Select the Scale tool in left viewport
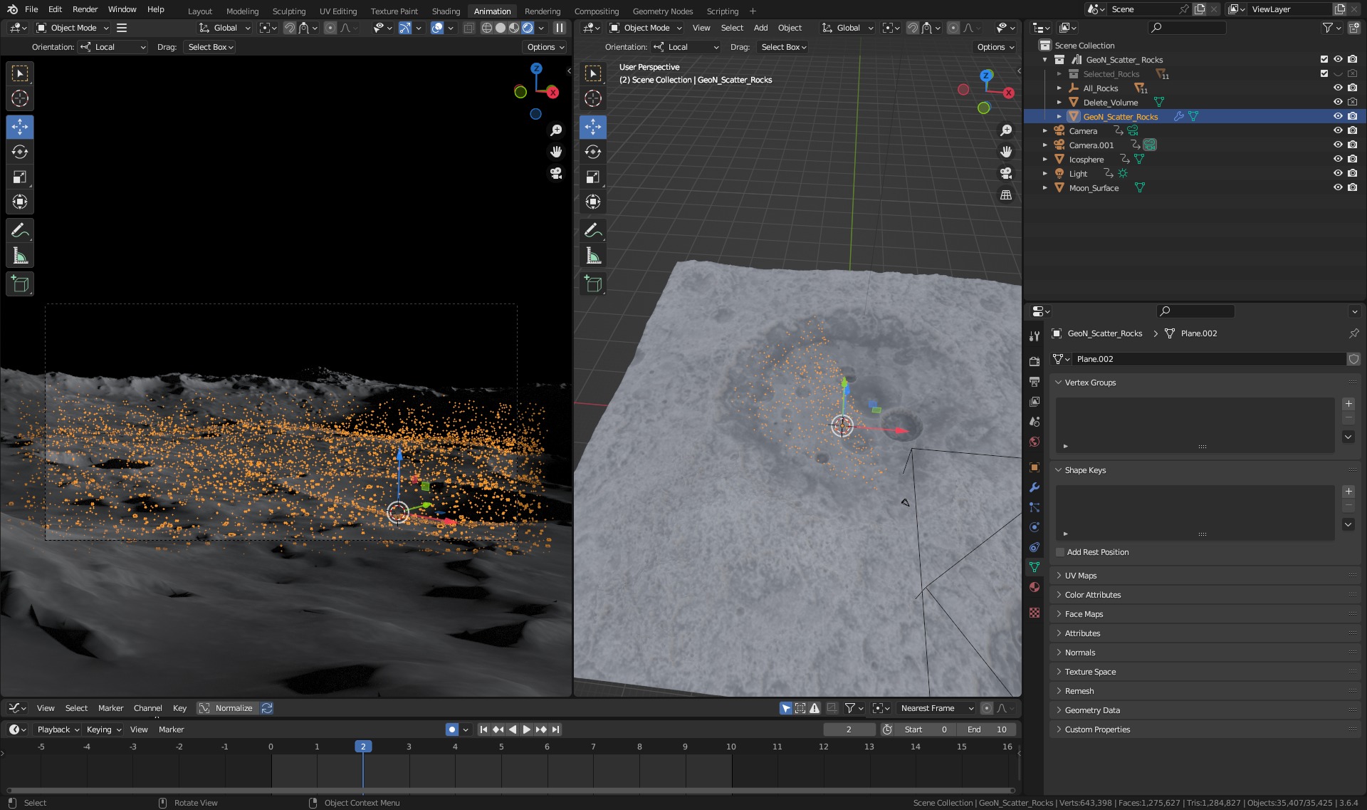The image size is (1367, 810). click(x=20, y=177)
